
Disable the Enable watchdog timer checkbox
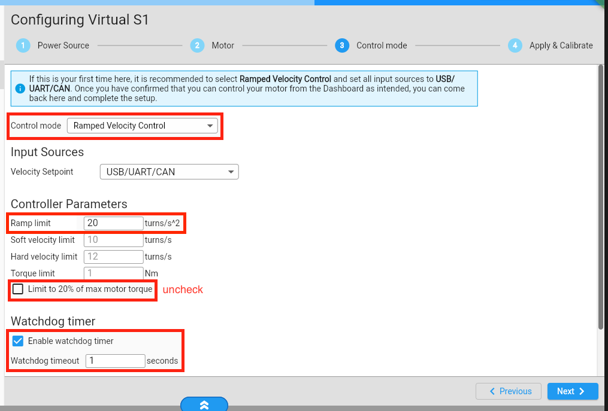19,341
